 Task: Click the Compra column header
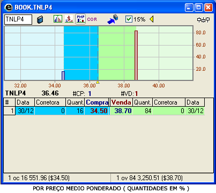96,102
